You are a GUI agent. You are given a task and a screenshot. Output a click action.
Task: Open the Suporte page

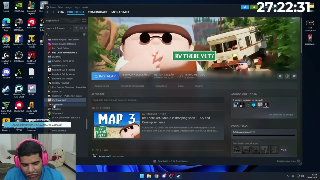point(199,86)
